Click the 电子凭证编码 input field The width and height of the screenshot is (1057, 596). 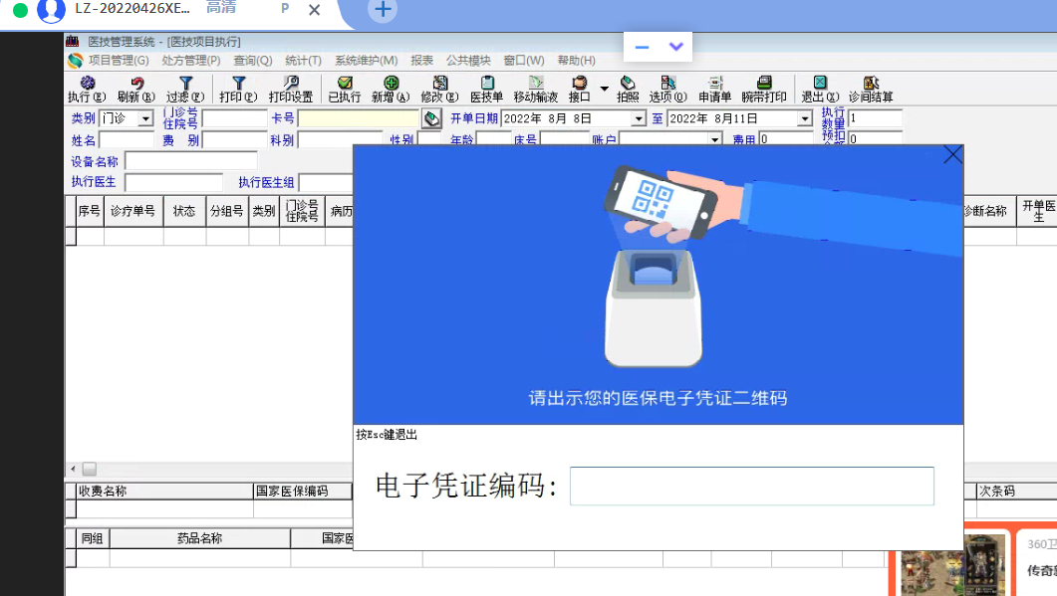point(751,486)
